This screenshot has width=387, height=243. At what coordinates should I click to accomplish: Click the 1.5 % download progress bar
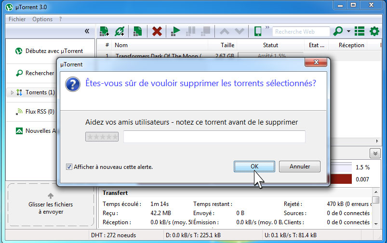[x=341, y=167]
